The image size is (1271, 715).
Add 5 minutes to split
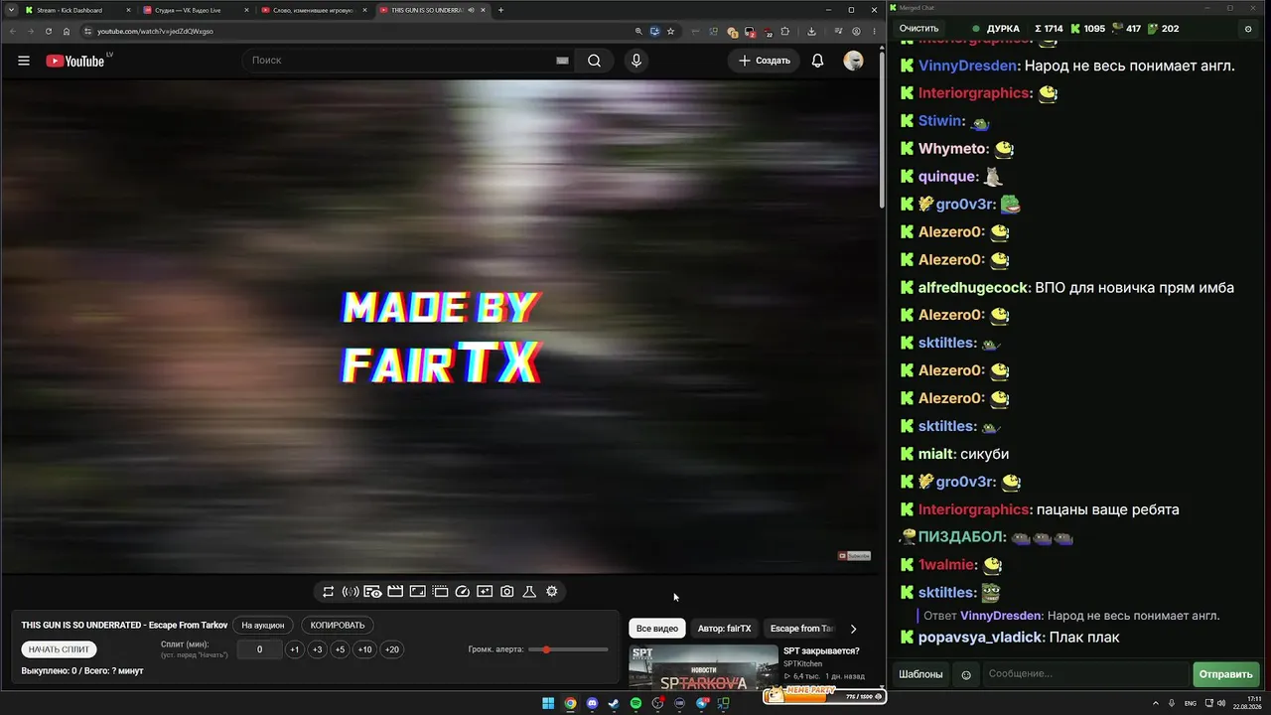tap(340, 650)
